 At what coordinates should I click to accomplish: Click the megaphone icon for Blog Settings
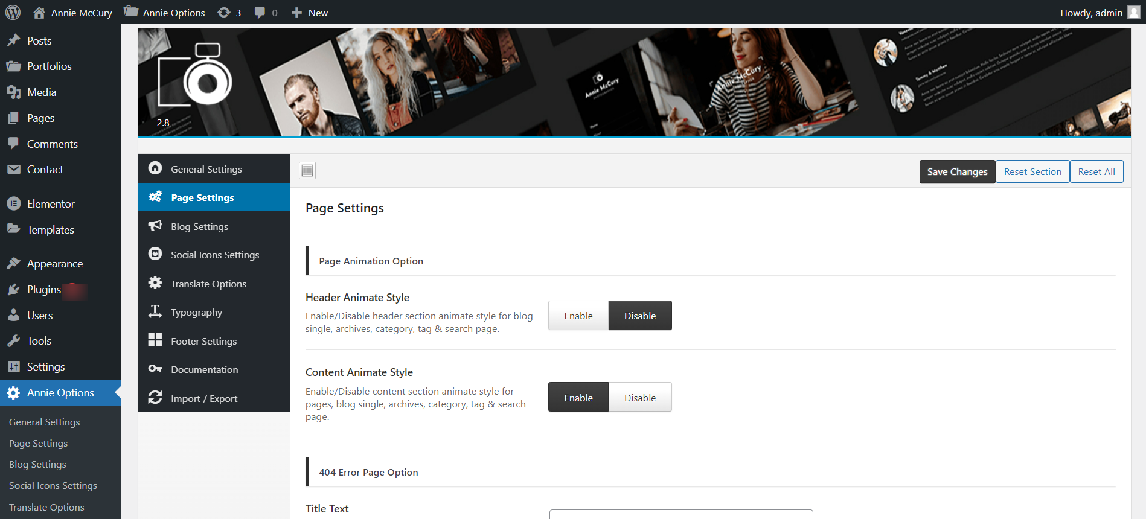tap(155, 226)
